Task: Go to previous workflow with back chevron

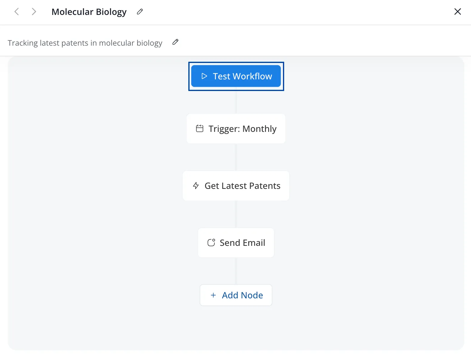Action: tap(17, 12)
